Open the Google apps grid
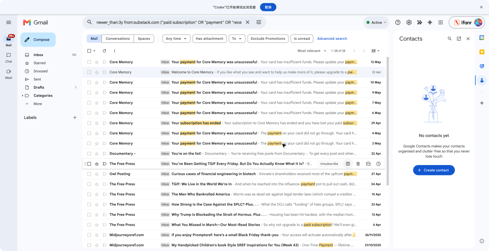The height and width of the screenshot is (251, 489). (x=441, y=23)
